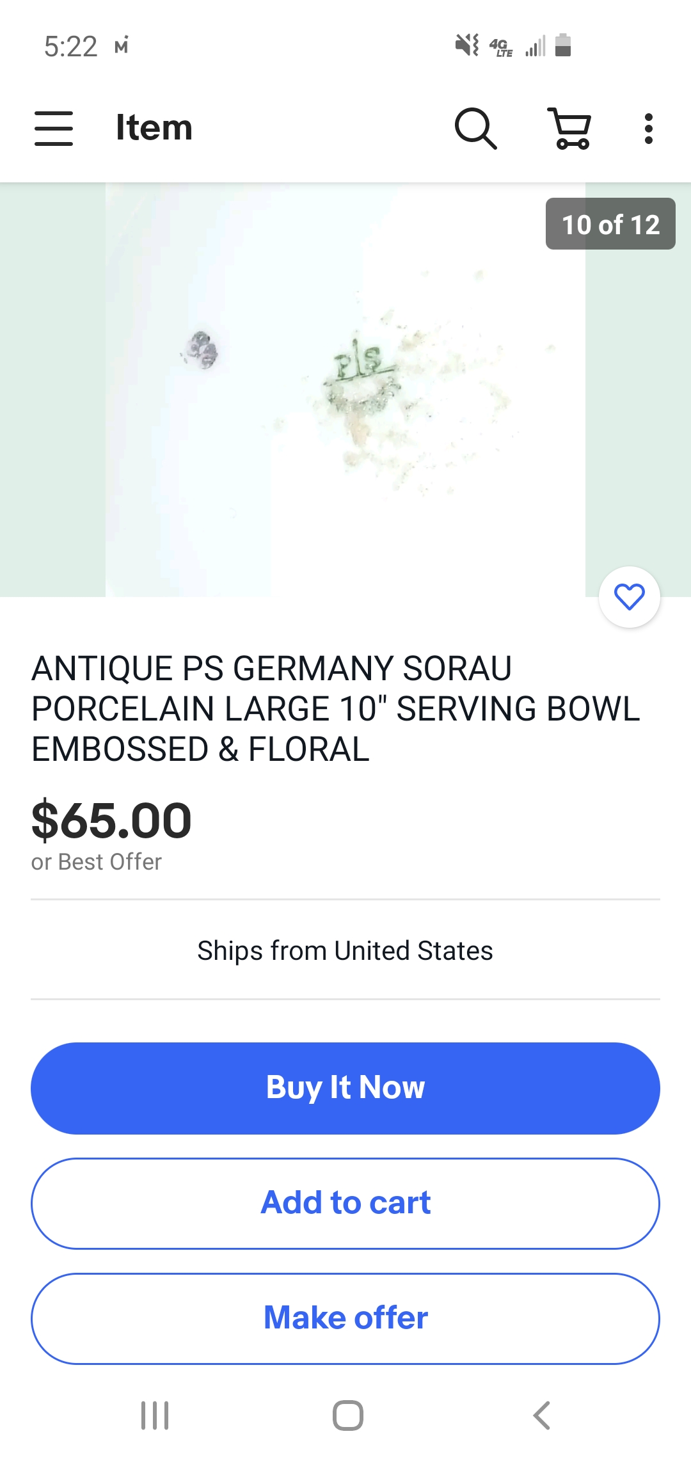Tap the muted sound status icon
The width and height of the screenshot is (691, 1459).
click(467, 45)
